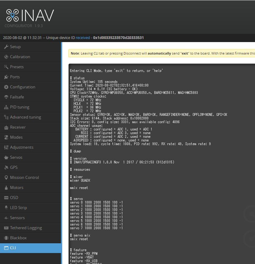The height and width of the screenshot is (264, 255).
Task: Click the Tethered Logging icon
Action: (6, 228)
